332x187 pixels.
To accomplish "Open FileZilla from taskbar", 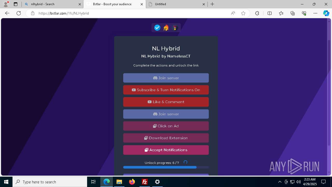I will click(145, 182).
